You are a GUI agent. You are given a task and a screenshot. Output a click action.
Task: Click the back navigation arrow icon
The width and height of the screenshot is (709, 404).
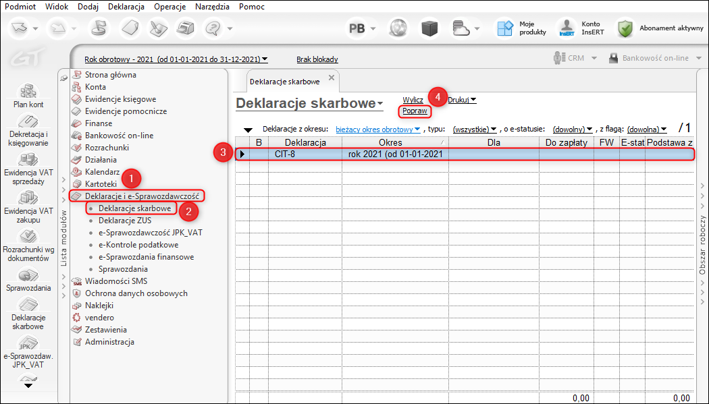coord(20,28)
